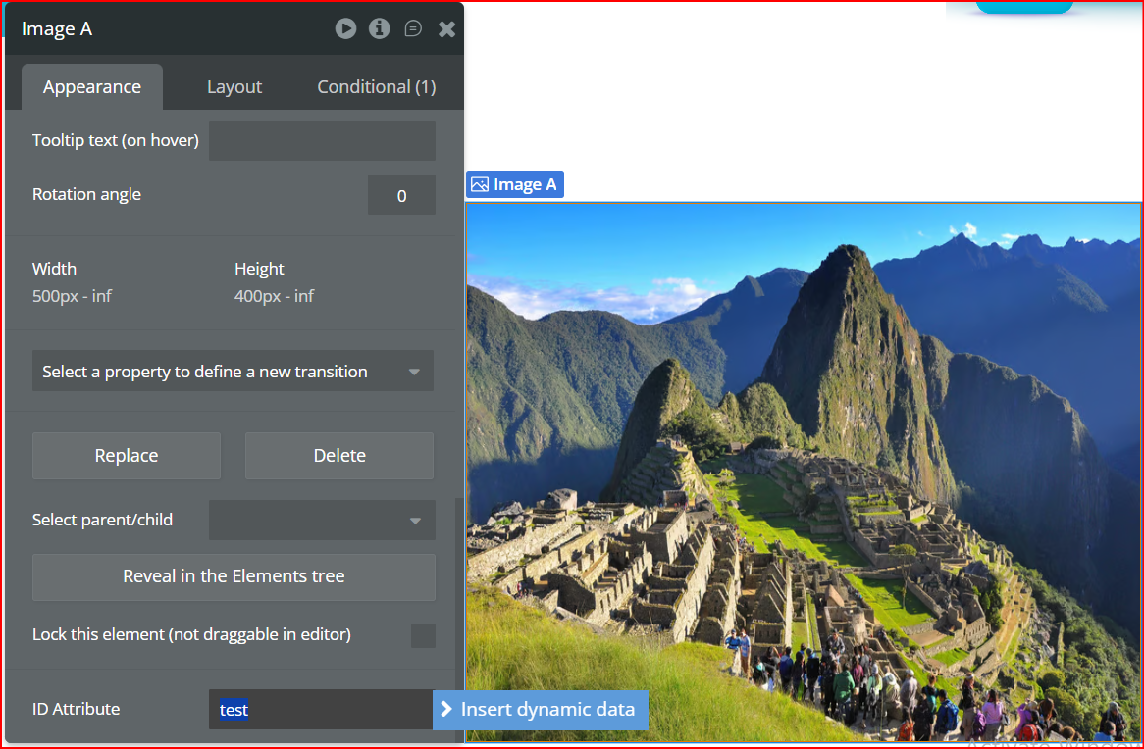Edit the Rotation angle value field

(401, 195)
